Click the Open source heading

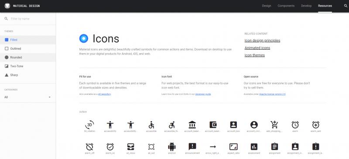pos(251,77)
